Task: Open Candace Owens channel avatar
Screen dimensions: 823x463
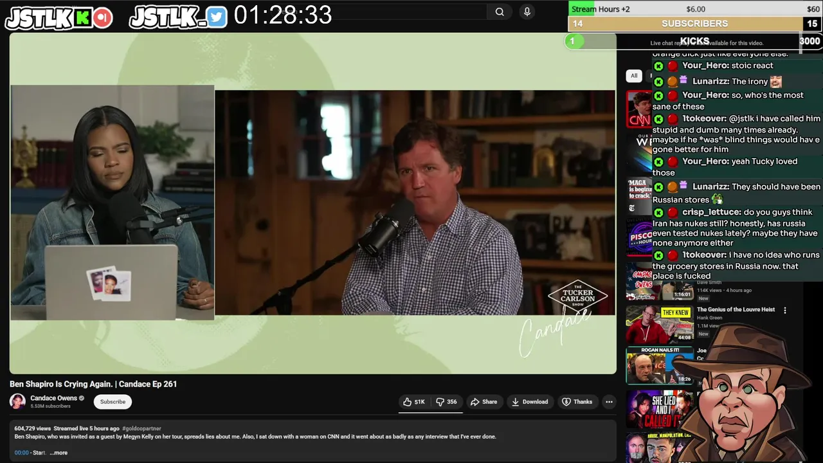Action: [18, 401]
